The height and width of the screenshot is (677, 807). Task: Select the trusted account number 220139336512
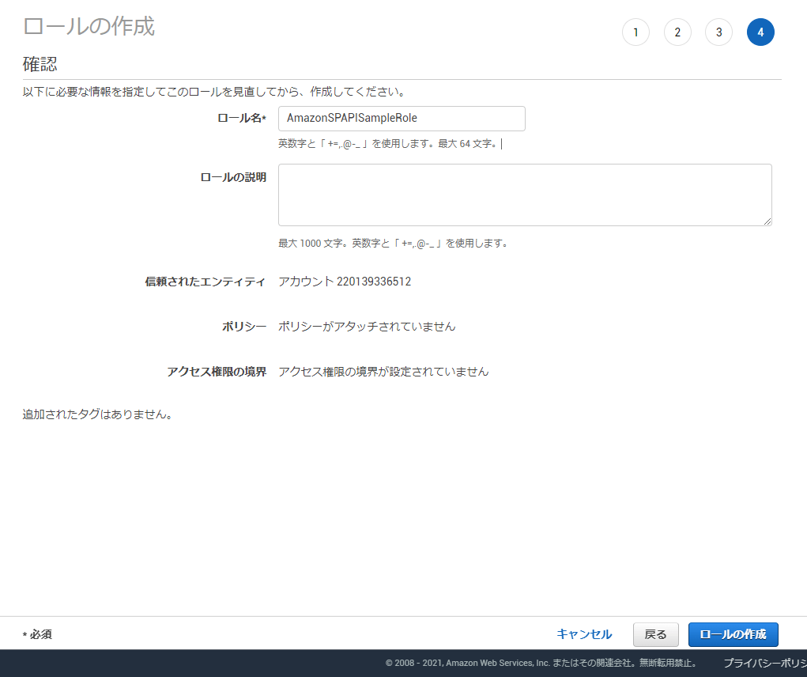tap(374, 282)
